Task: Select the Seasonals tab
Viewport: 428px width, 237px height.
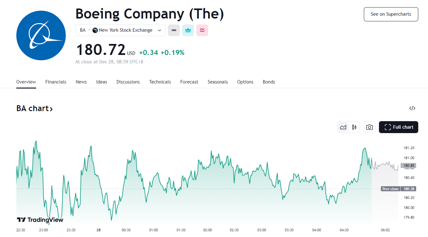Action: pyautogui.click(x=218, y=82)
